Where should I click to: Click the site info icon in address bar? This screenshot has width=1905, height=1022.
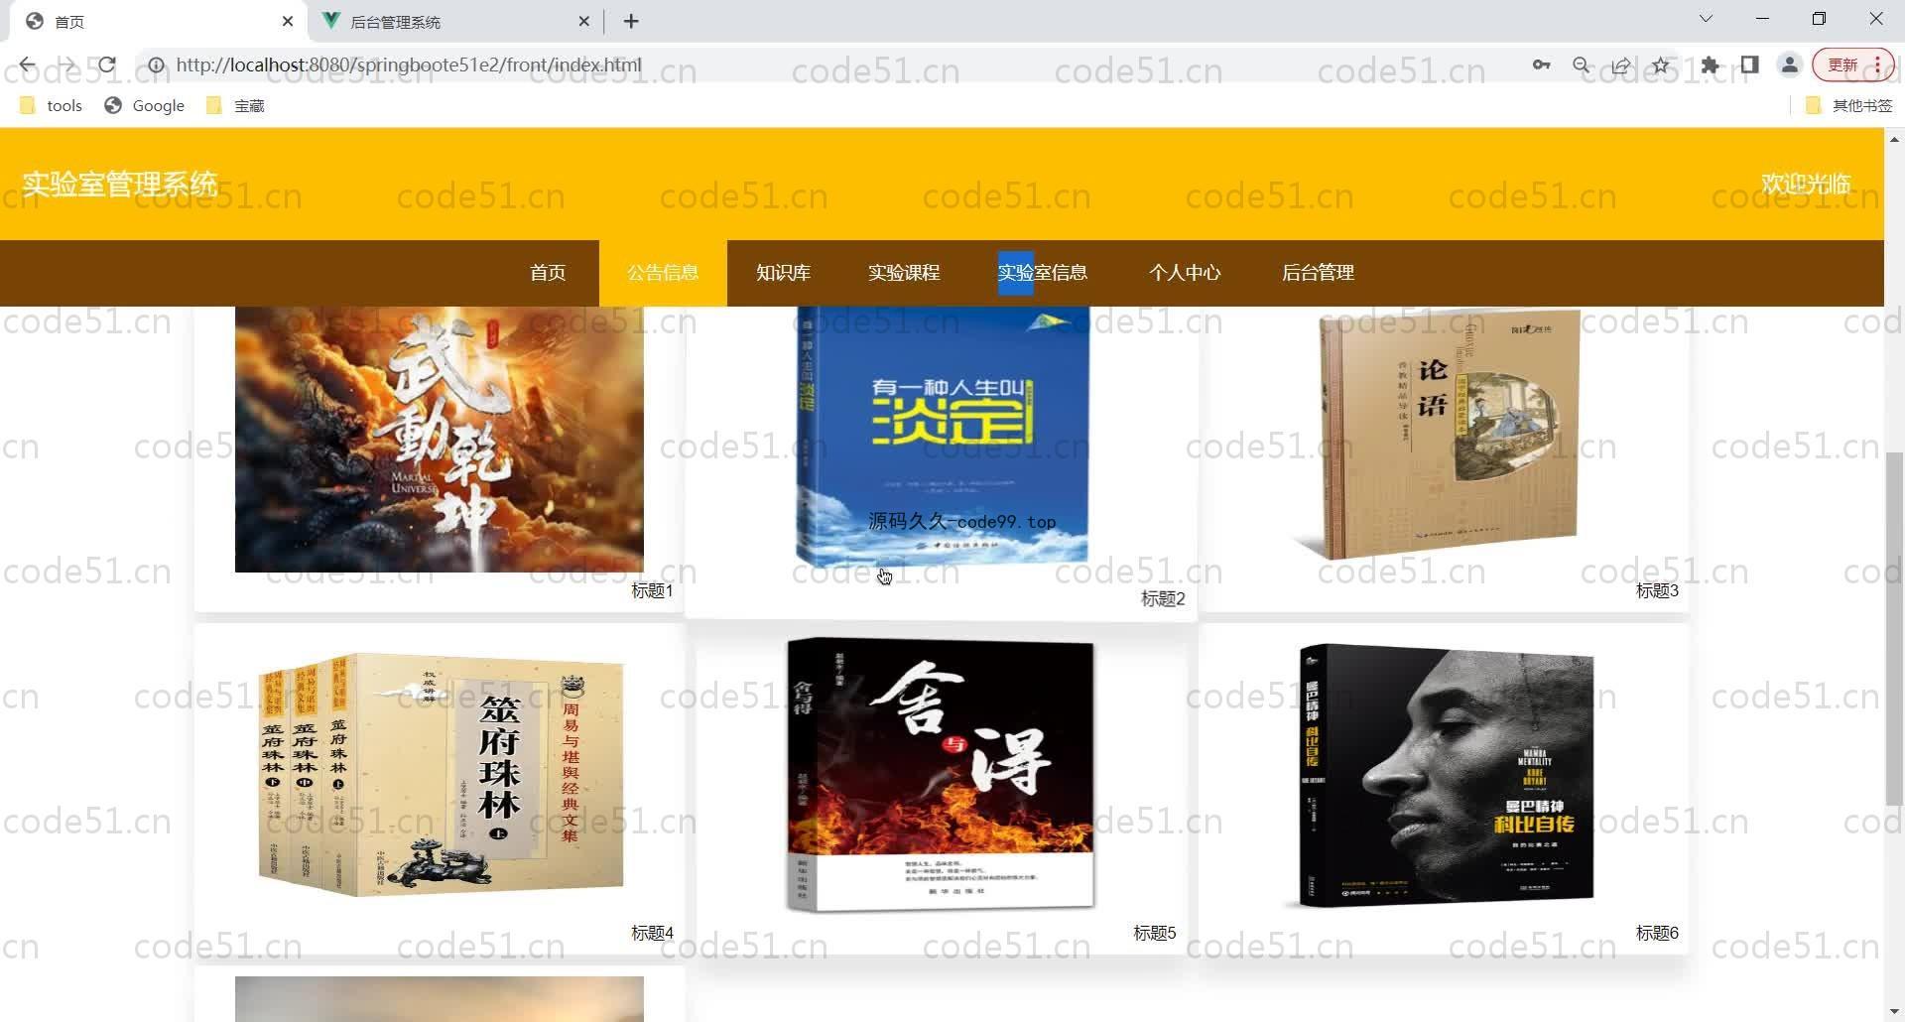(x=156, y=65)
